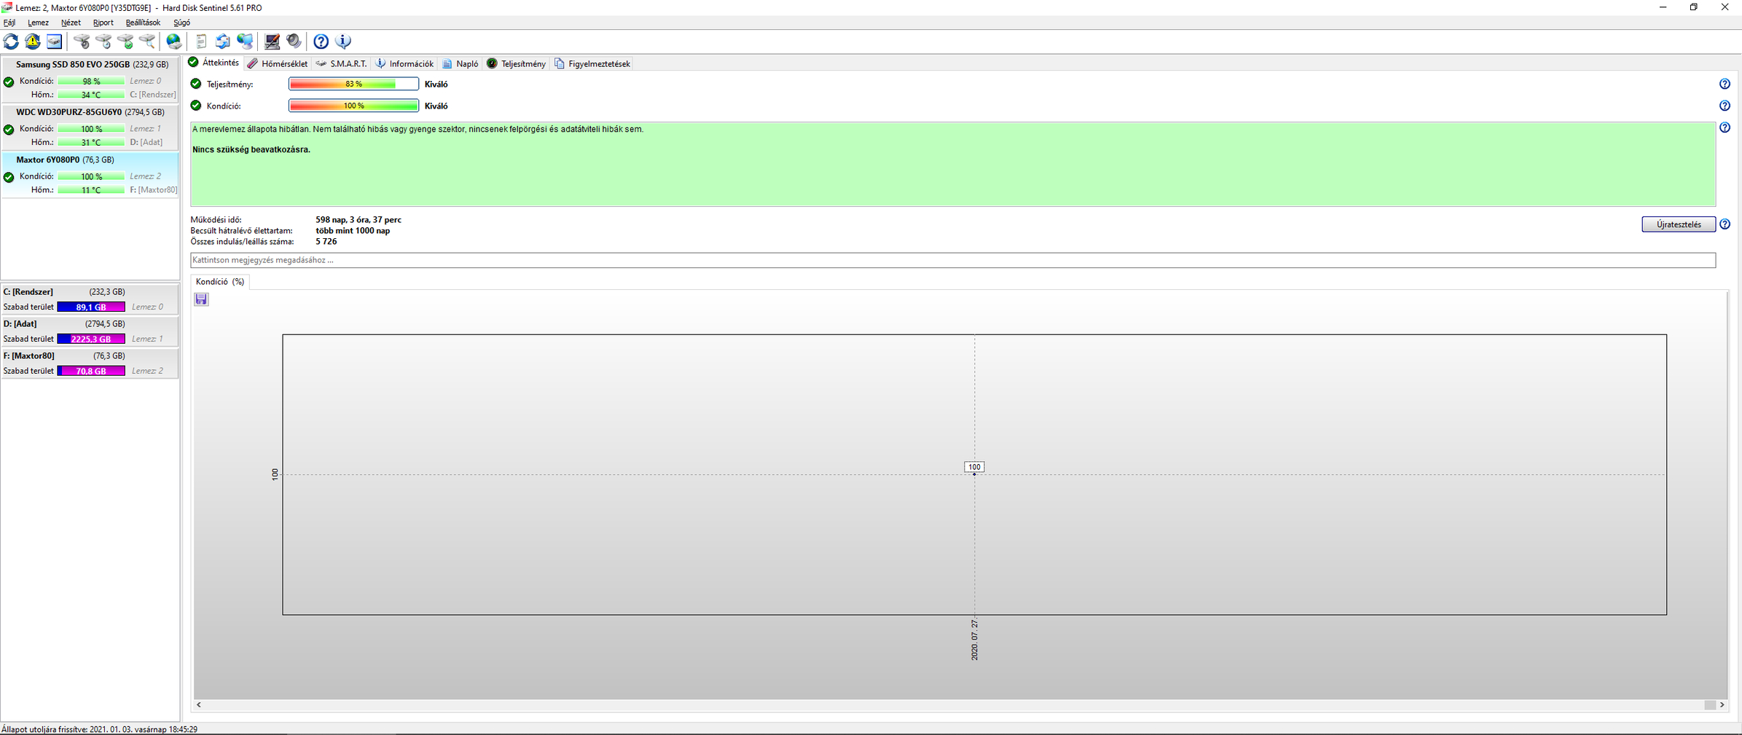Select the Kondíció (%) chart tab
The image size is (1742, 735).
[x=219, y=282]
